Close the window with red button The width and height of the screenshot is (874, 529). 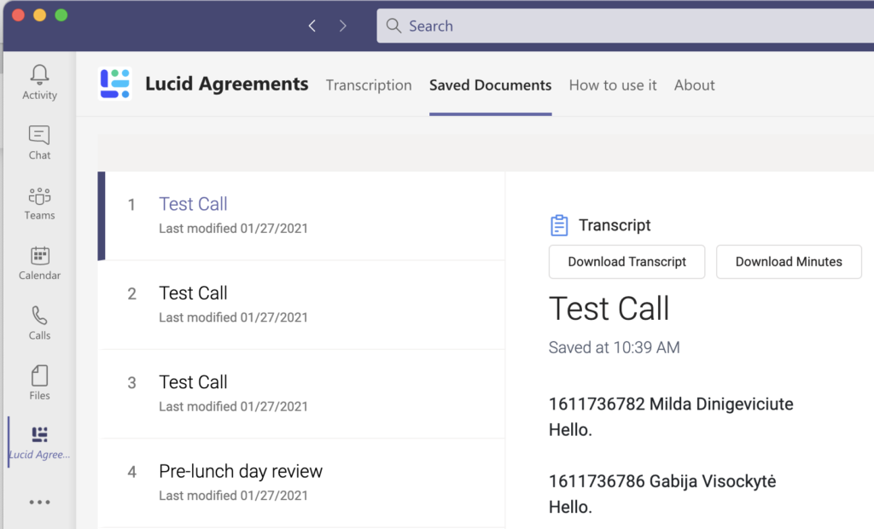click(x=19, y=15)
